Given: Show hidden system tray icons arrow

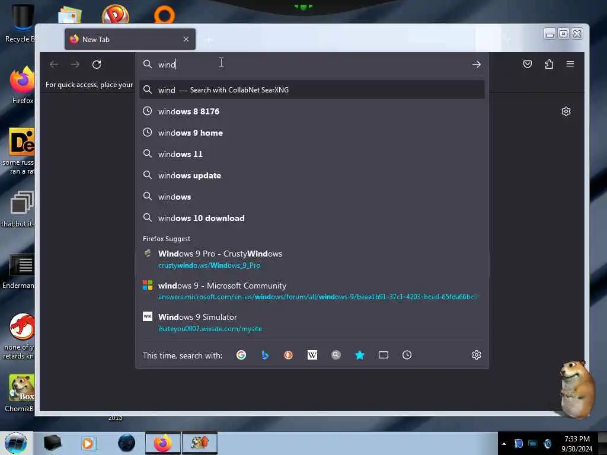Looking at the screenshot, I should (x=504, y=443).
